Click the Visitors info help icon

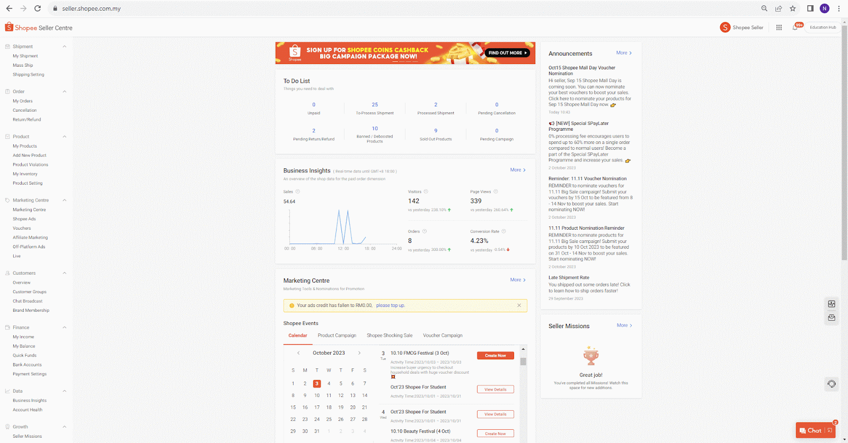click(426, 192)
